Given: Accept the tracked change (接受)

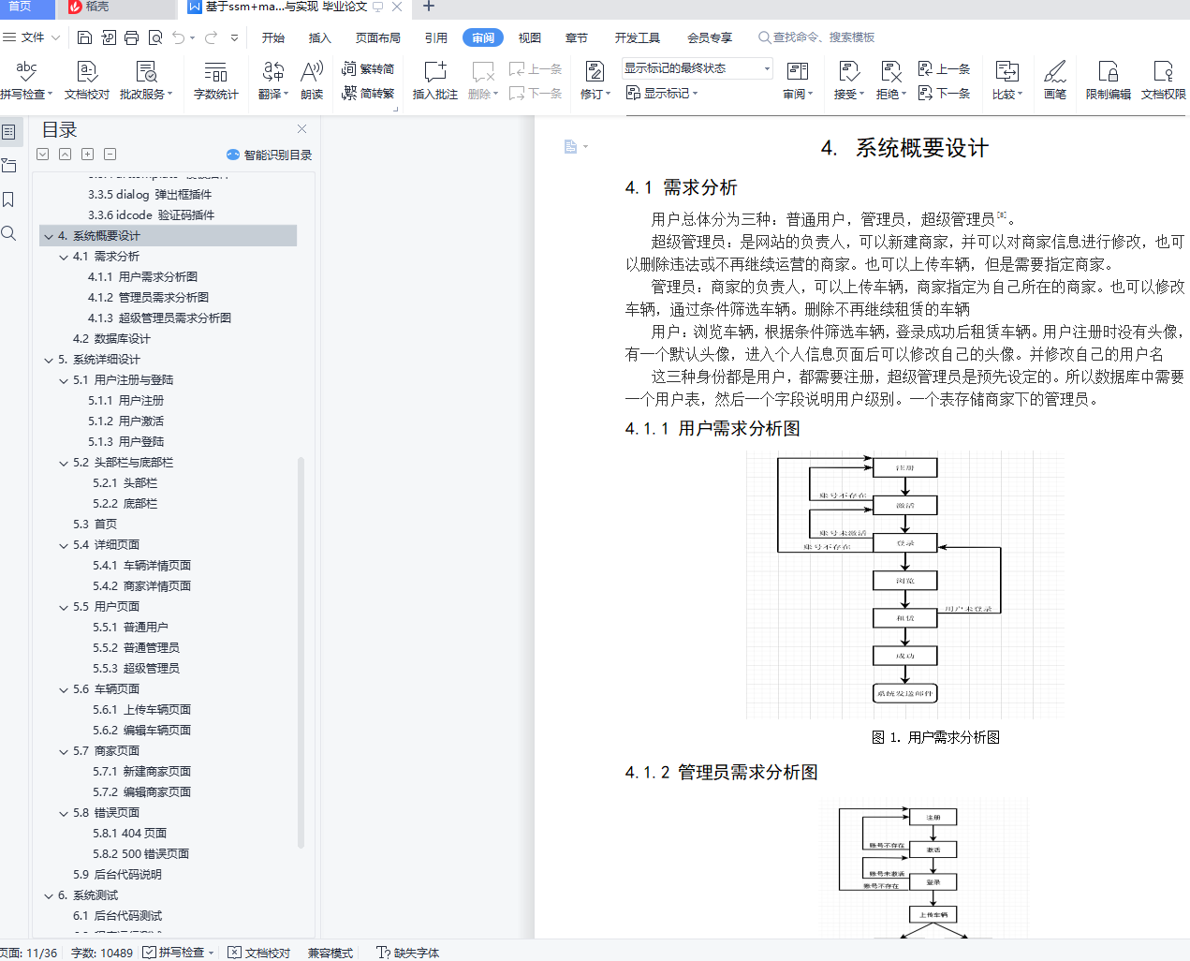Looking at the screenshot, I should pyautogui.click(x=848, y=80).
